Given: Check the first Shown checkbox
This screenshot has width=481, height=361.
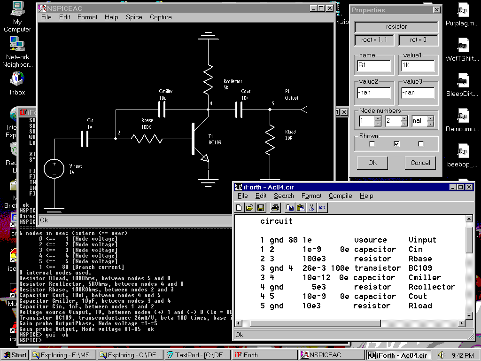Looking at the screenshot, I should 372,143.
